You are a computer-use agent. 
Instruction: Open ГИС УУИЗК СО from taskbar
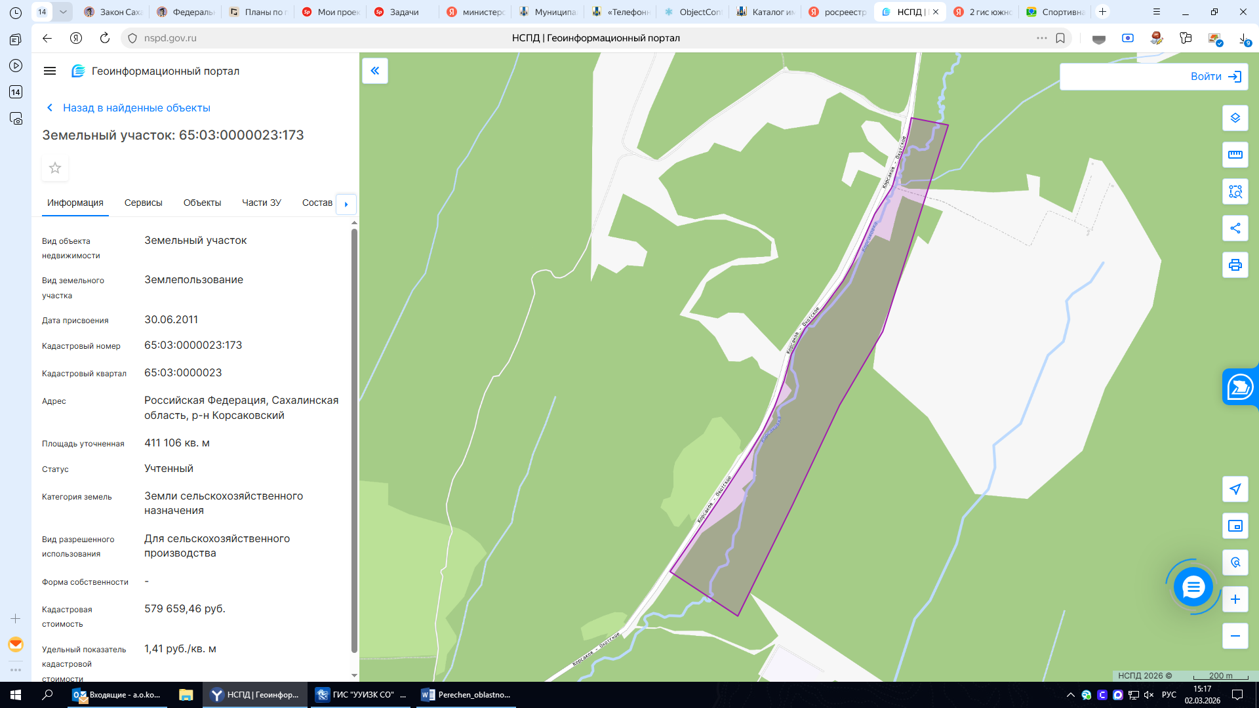[x=361, y=695]
